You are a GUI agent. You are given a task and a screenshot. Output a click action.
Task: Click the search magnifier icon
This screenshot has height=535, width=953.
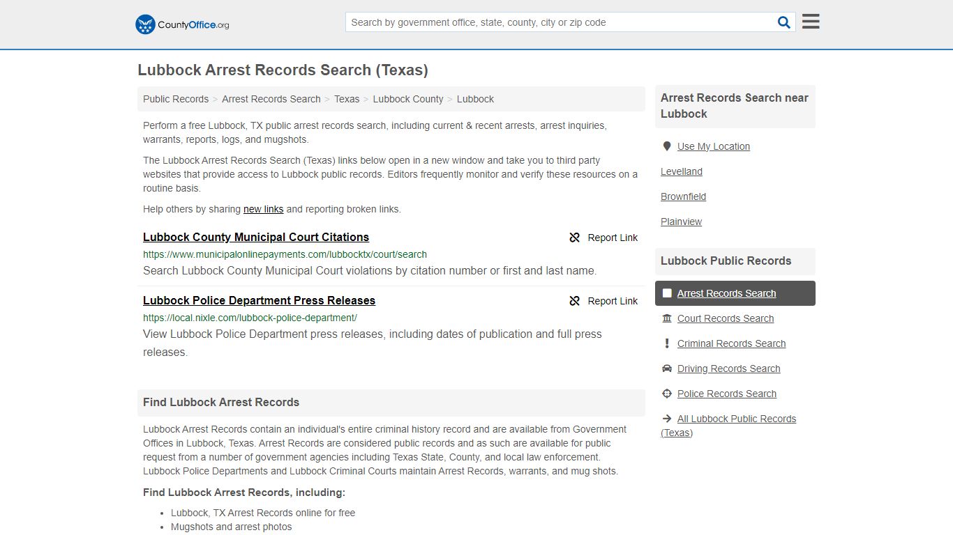click(x=783, y=22)
